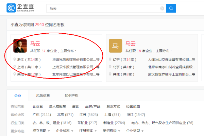Click the 马云 search input field
Image resolution: width=204 pixels, height=136 pixels.
pyautogui.click(x=106, y=8)
